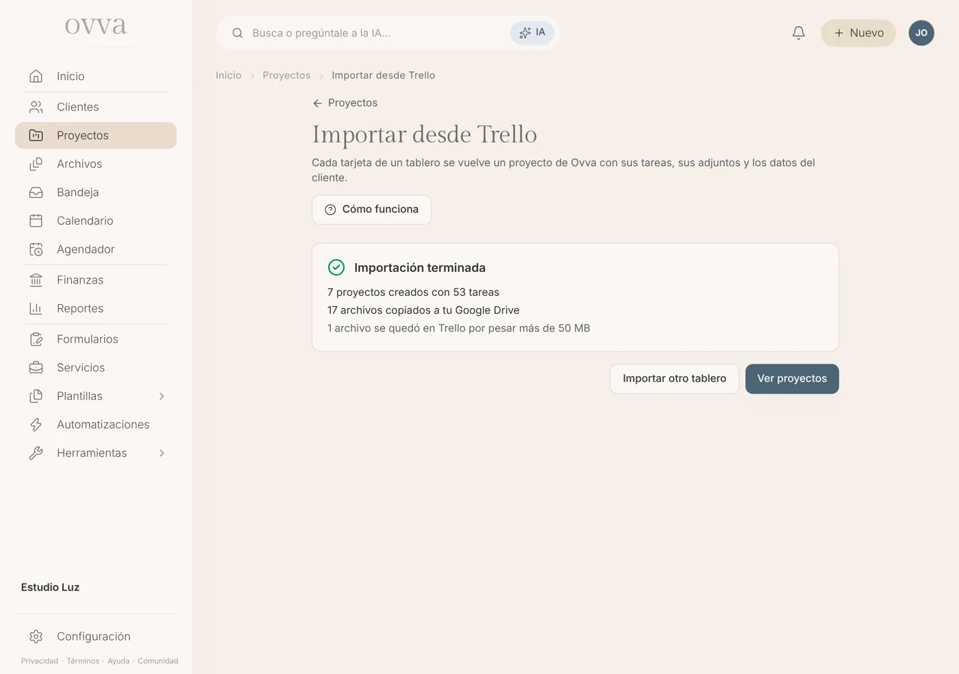Viewport: 959px width, 674px height.
Task: Open the Servicios briefcase icon
Action: coord(36,368)
